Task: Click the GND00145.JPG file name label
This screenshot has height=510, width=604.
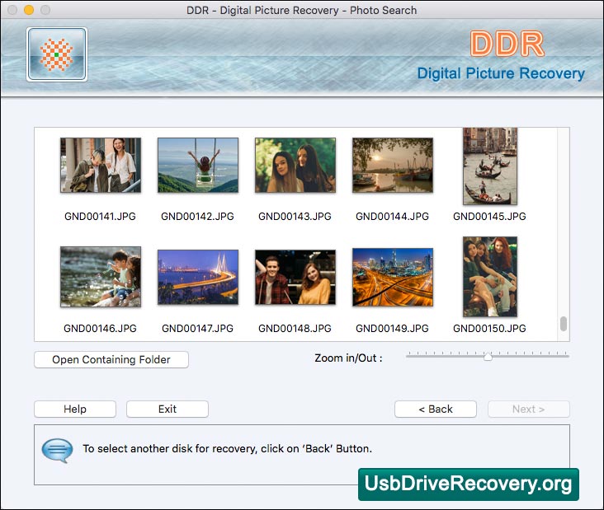Action: tap(489, 216)
